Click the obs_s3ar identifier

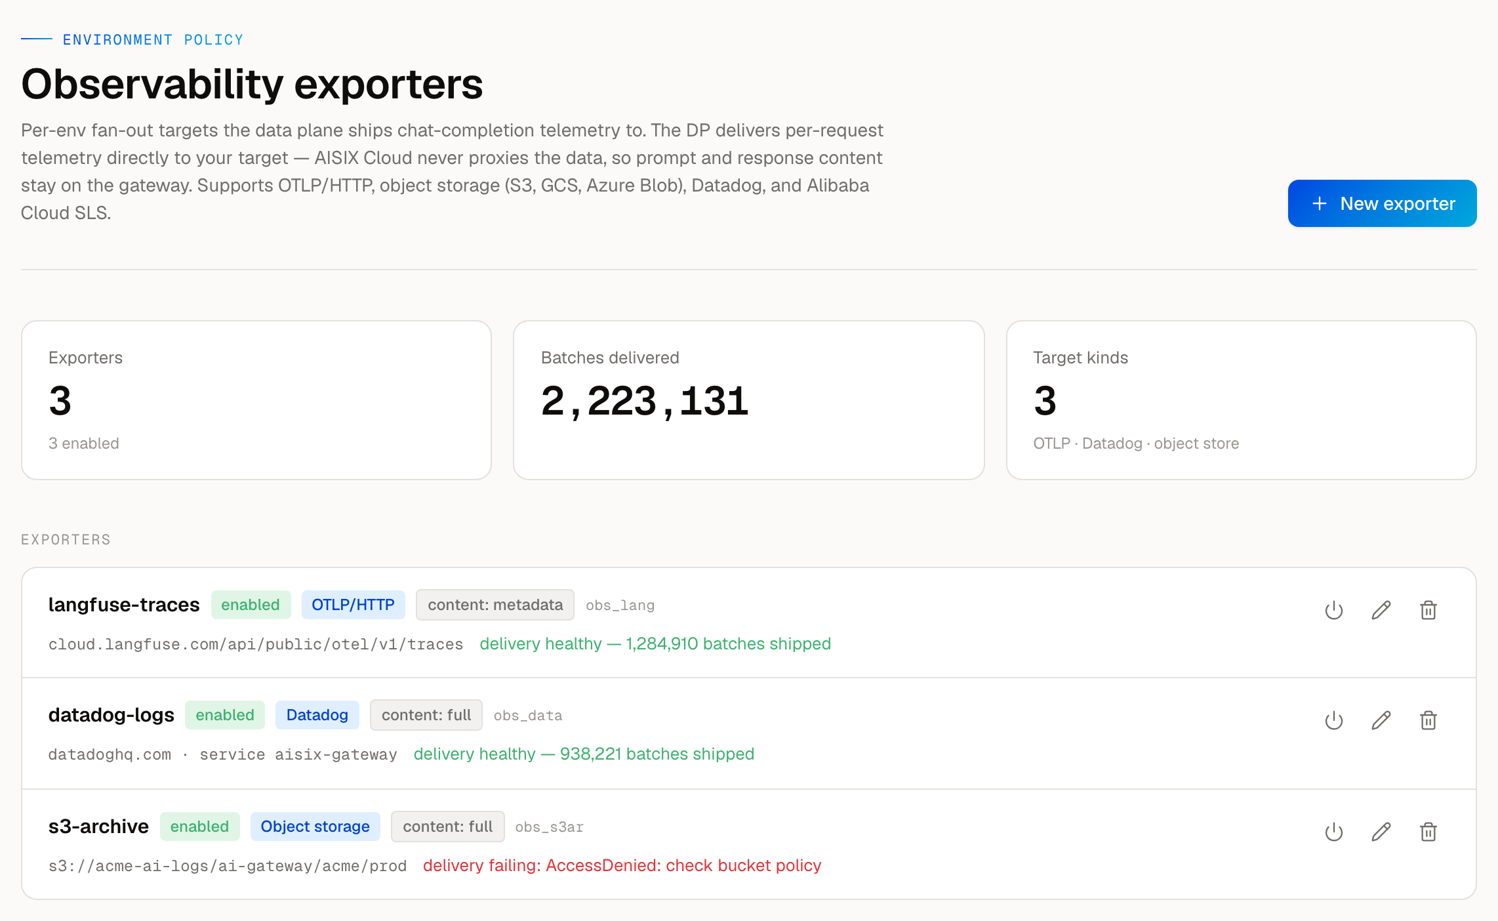(x=550, y=827)
